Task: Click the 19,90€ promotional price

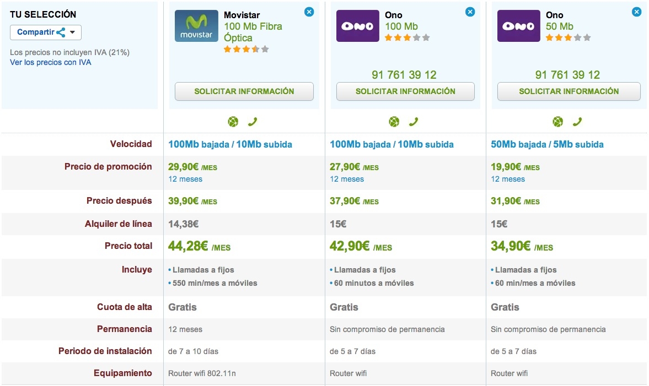Action: [516, 167]
